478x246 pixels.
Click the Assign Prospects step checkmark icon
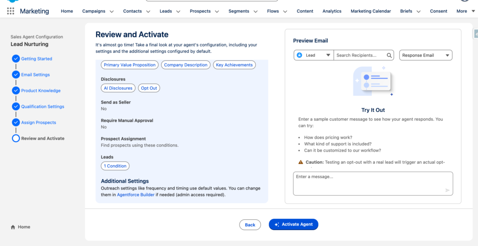point(16,122)
